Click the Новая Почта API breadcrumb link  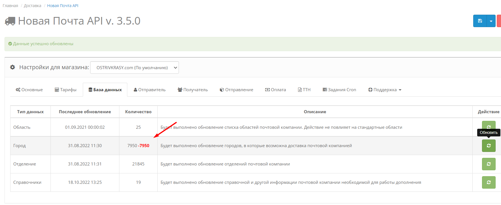pos(63,6)
